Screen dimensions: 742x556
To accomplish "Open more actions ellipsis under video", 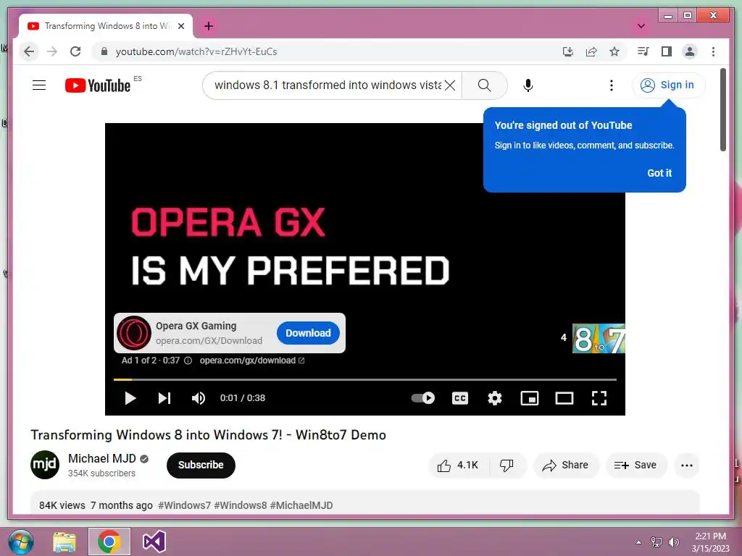I will coord(687,466).
